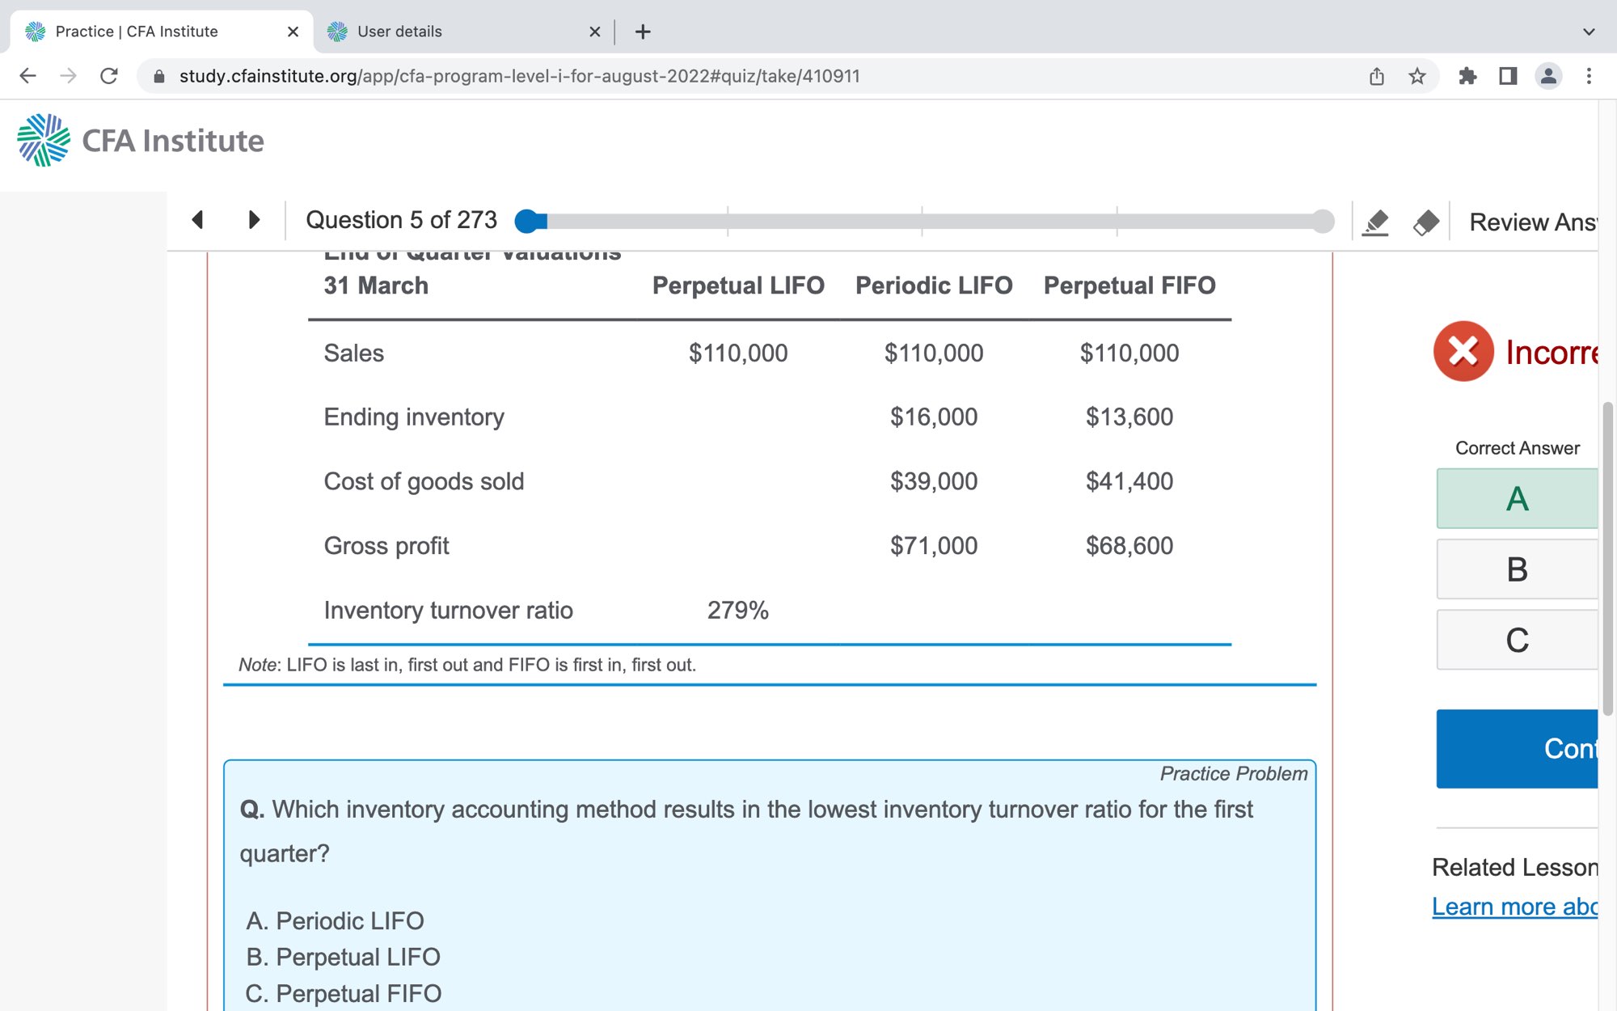Select the eraser tool icon
Image resolution: width=1617 pixels, height=1011 pixels.
(x=1425, y=222)
